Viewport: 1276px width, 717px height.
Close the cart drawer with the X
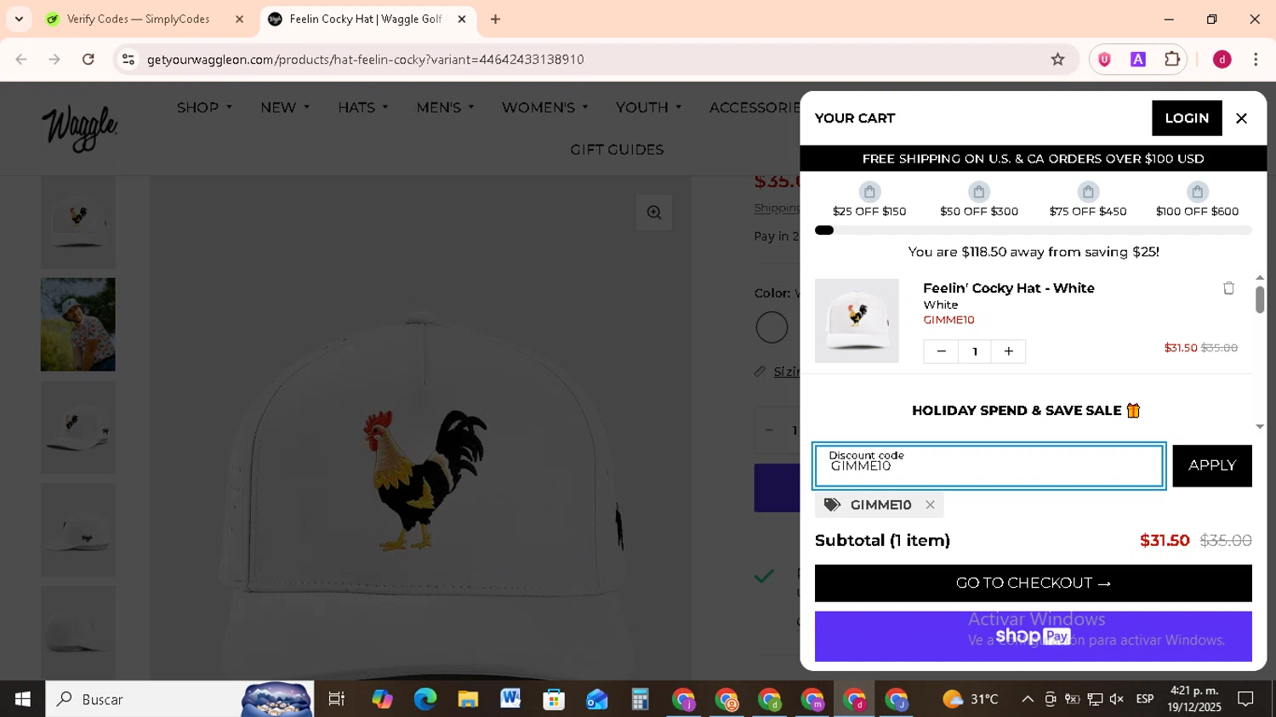[1241, 118]
